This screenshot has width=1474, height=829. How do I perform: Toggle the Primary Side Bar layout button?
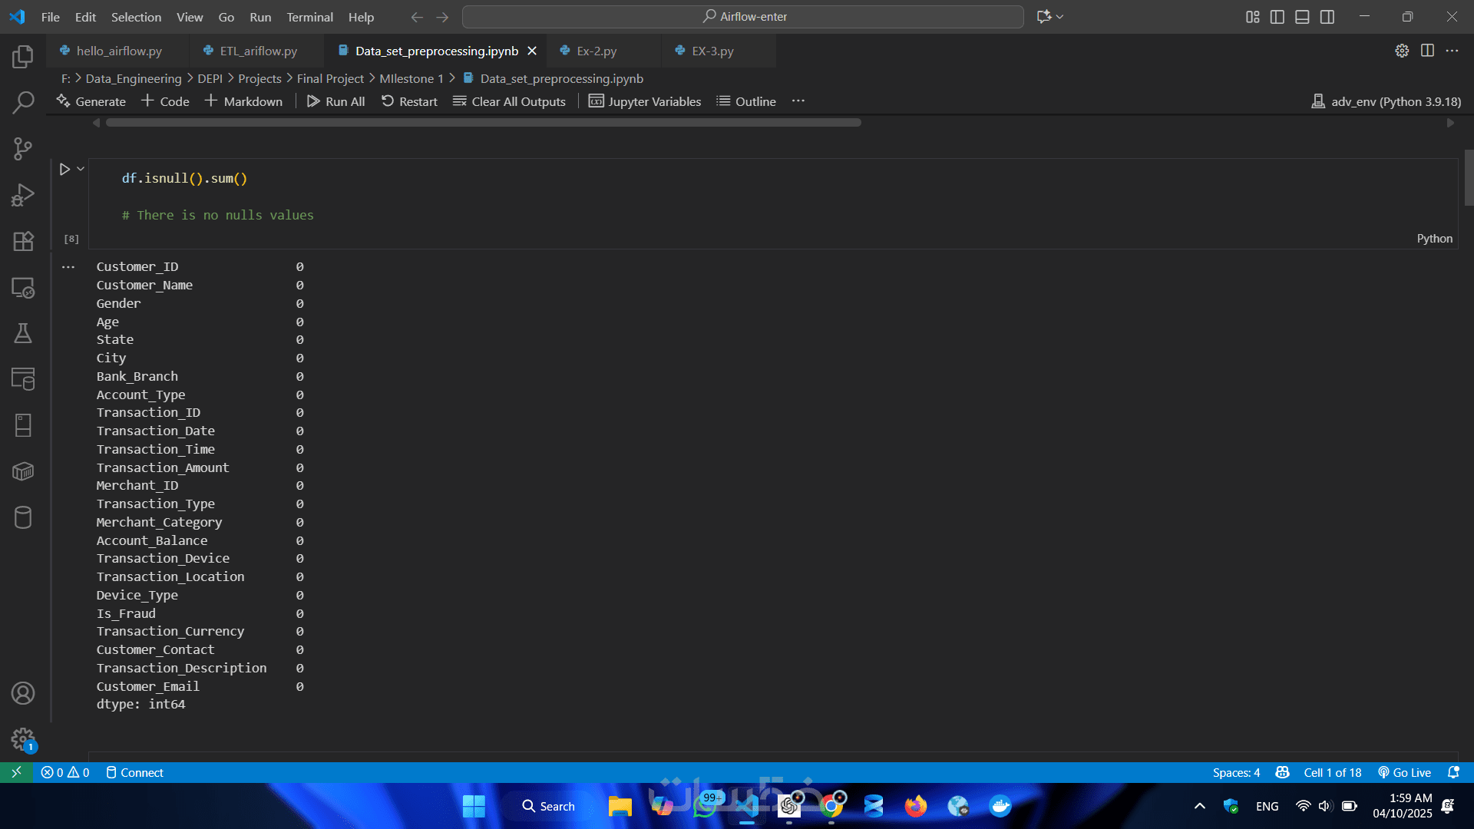[x=1277, y=17]
